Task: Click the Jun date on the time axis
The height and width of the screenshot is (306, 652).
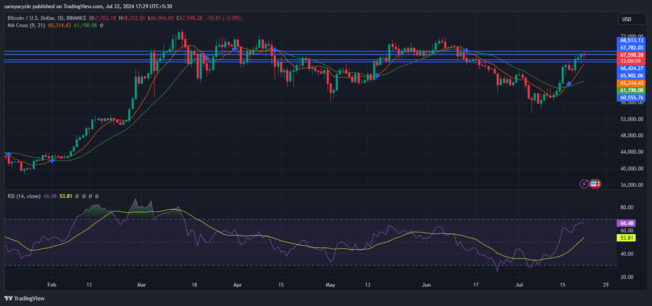Action: [x=426, y=285]
